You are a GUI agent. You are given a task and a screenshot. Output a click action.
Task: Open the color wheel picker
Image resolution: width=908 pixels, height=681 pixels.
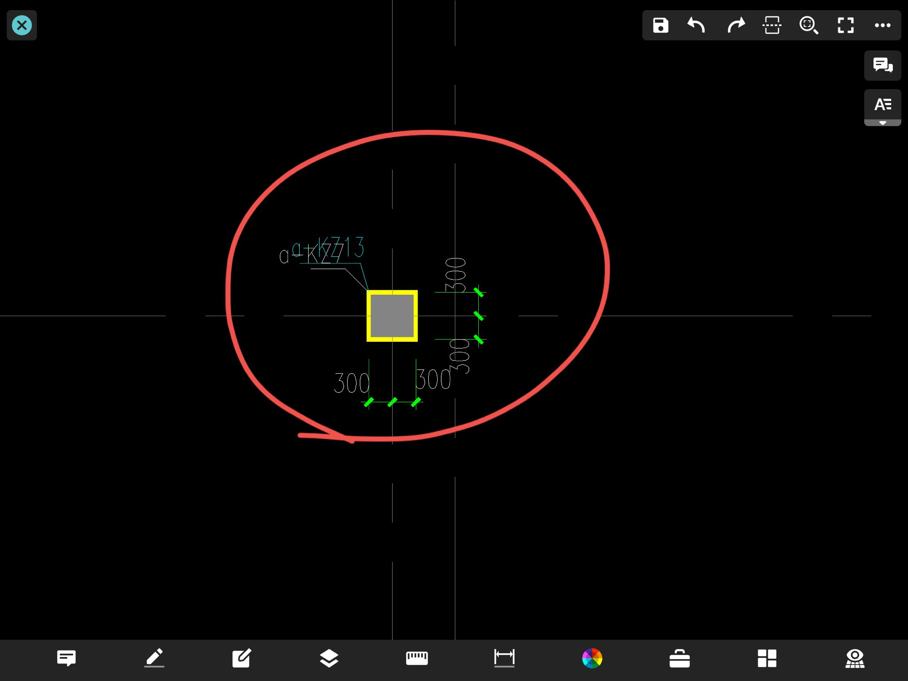coord(592,658)
